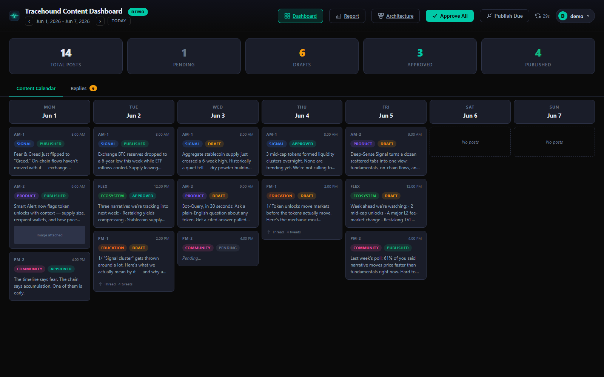Select the Mon Jun 1 day header

point(49,112)
